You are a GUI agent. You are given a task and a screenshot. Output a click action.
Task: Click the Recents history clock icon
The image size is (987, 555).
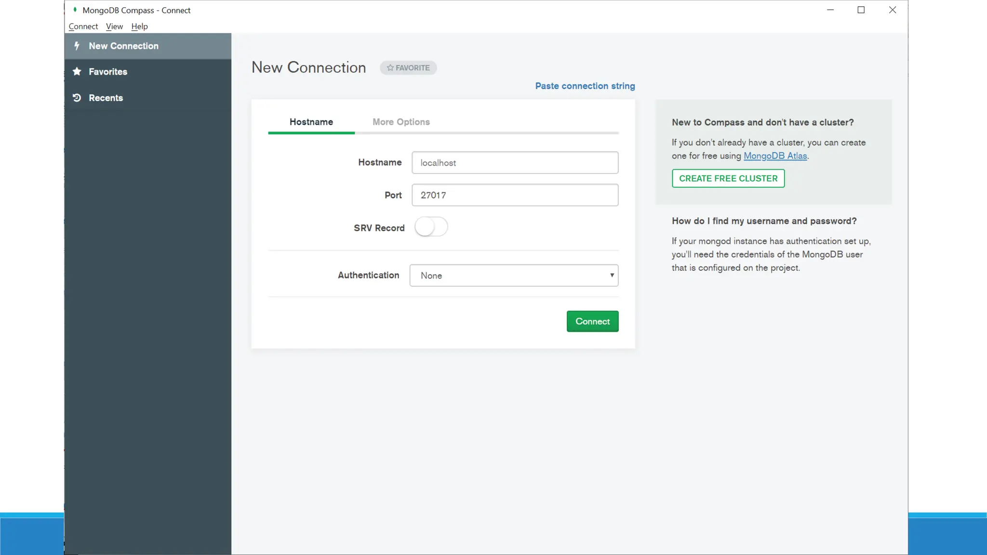click(x=77, y=98)
